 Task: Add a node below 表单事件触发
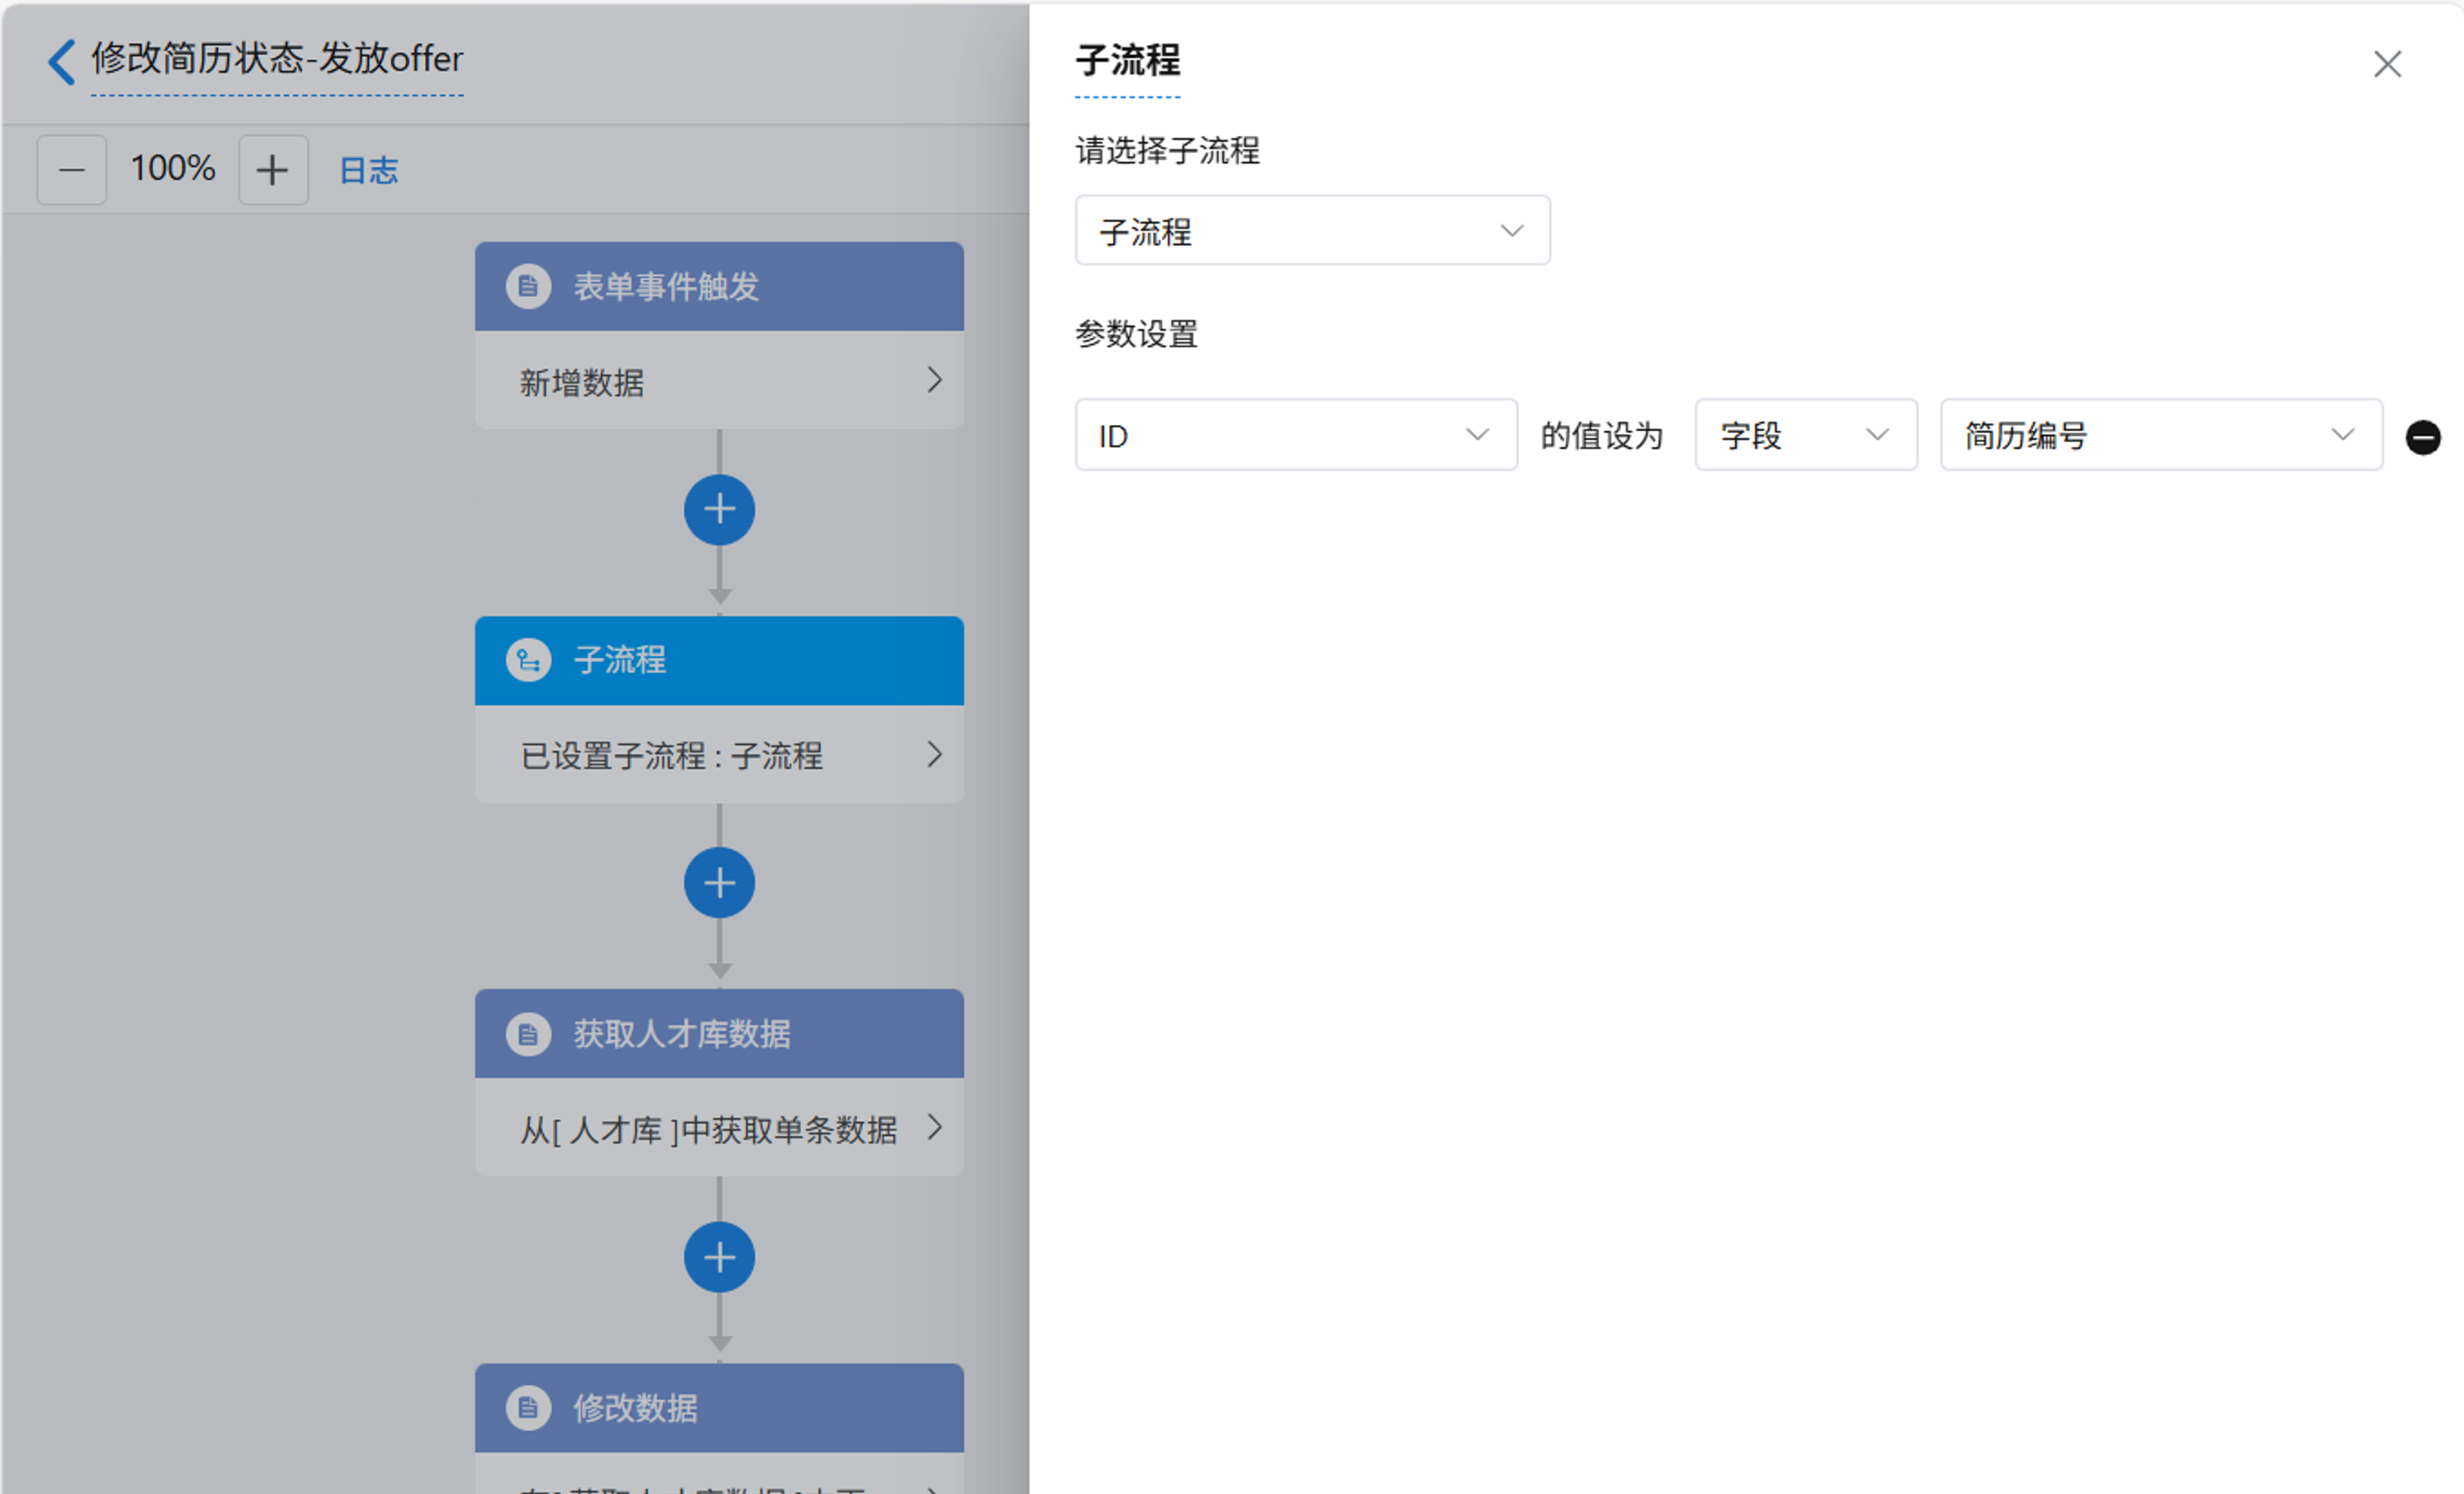point(719,510)
